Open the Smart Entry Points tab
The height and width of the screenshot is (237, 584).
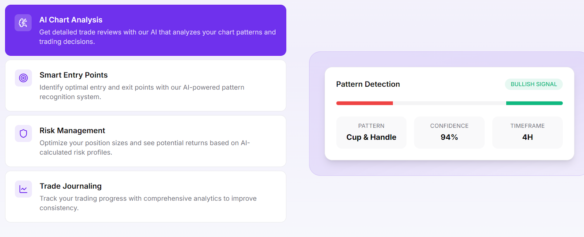pyautogui.click(x=73, y=75)
